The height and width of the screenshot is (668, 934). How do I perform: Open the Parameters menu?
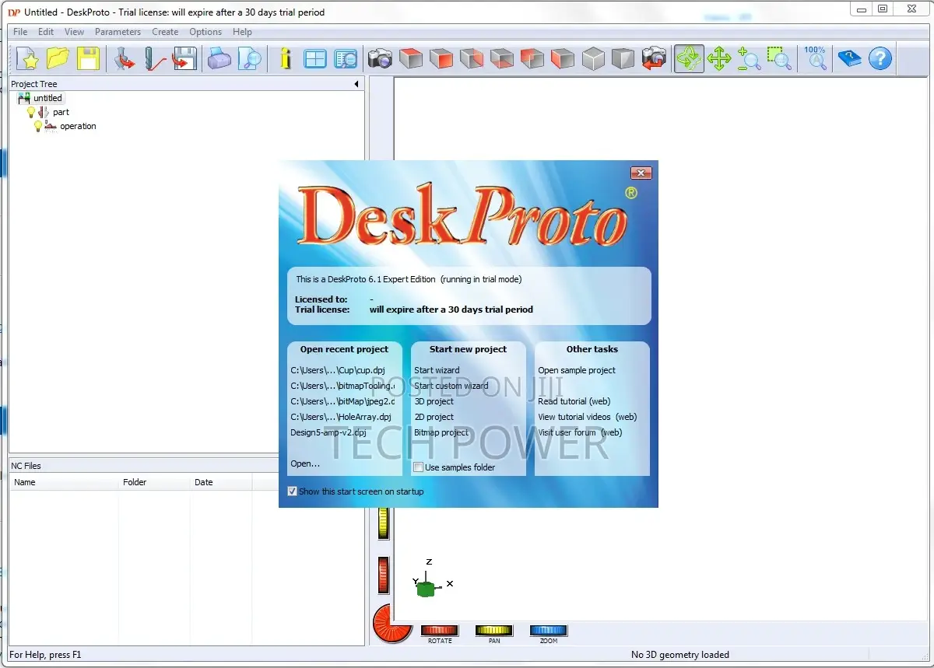point(118,32)
